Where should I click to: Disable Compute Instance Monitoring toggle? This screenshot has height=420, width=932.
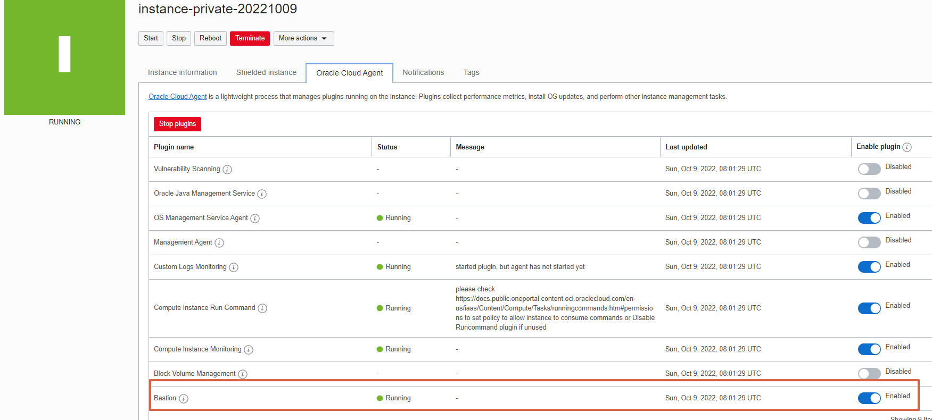click(869, 349)
